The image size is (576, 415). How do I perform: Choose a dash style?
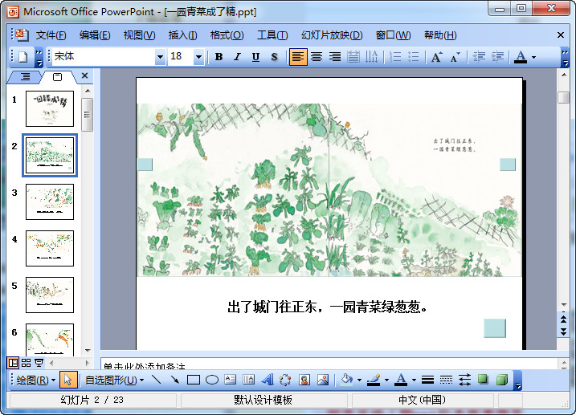[446, 380]
